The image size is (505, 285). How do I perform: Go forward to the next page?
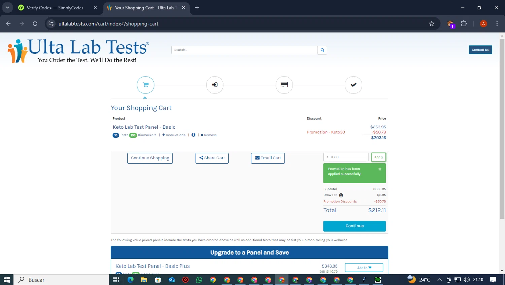pos(22,24)
